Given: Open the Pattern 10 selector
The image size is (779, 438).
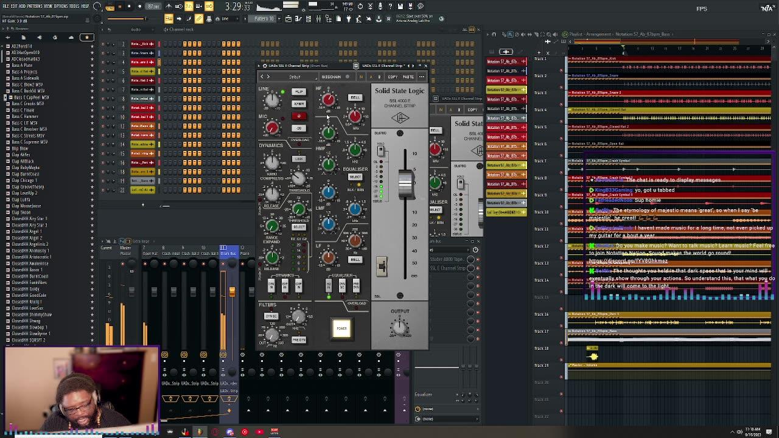Looking at the screenshot, I should tap(264, 19).
